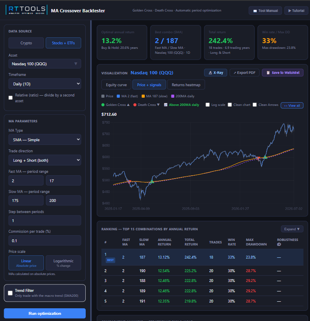This screenshot has width=310, height=321.
Task: Click 242.4% total return in row 1
Action: [x=190, y=257]
